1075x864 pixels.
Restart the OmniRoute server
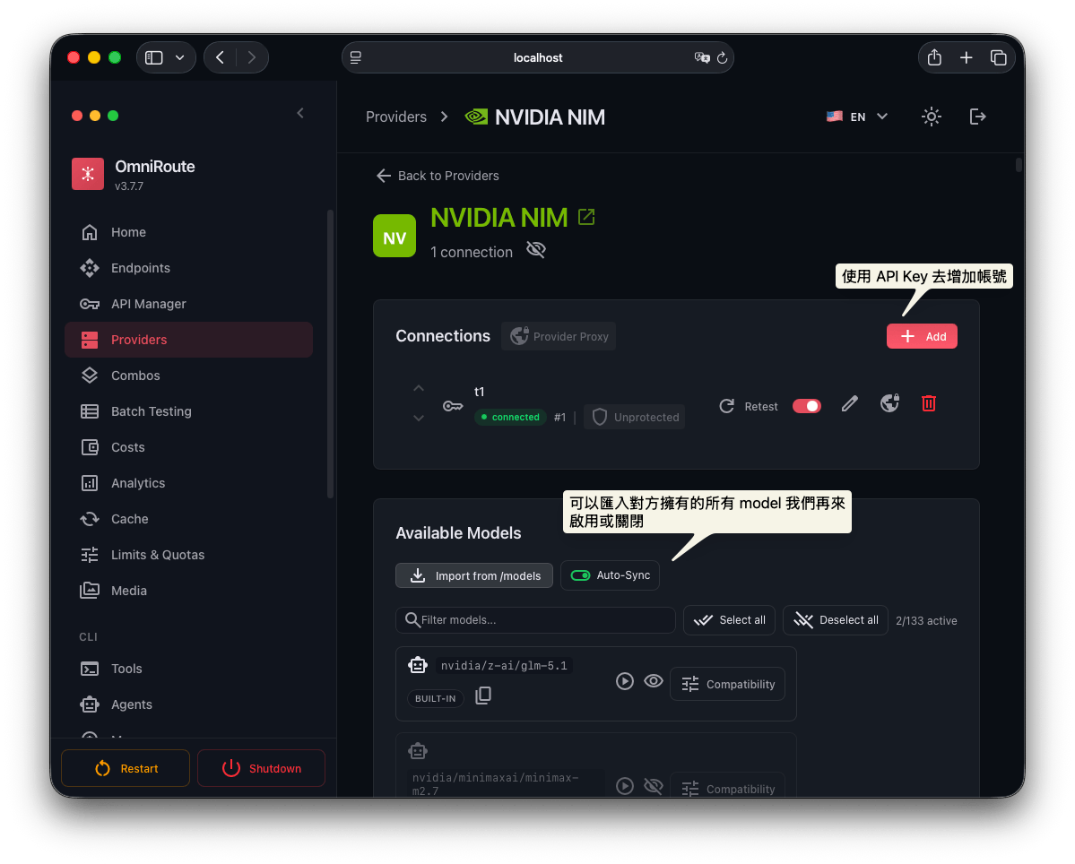click(x=126, y=768)
